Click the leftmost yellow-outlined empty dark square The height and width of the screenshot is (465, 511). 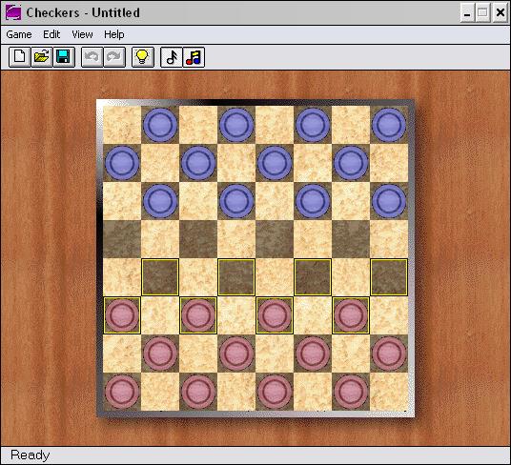[x=160, y=277]
